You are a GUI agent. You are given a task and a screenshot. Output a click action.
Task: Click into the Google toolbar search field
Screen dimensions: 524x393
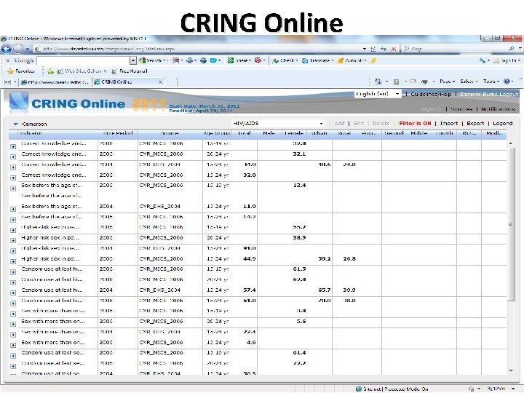click(x=83, y=60)
